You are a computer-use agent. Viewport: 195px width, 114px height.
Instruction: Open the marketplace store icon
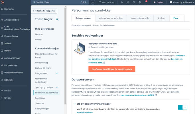[x=128, y=2]
